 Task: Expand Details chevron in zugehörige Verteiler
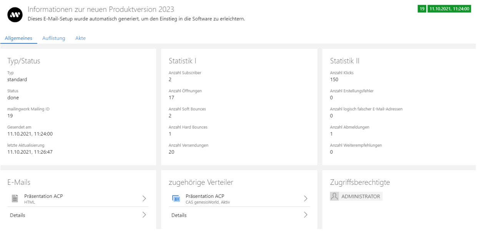[306, 215]
